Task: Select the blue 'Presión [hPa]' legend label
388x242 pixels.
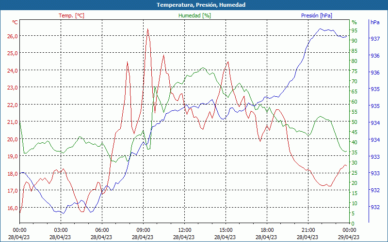Action: [317, 15]
